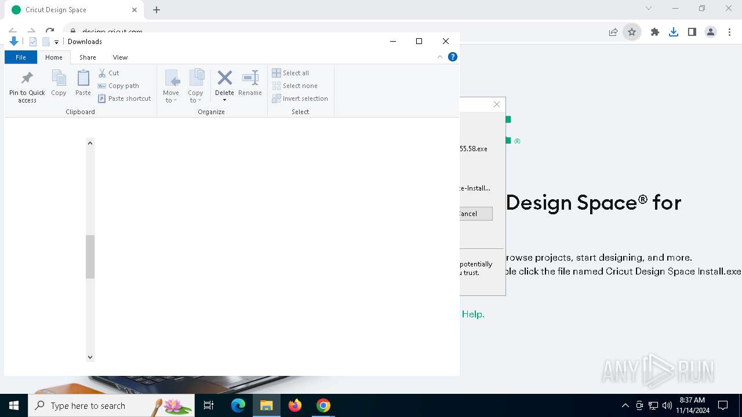Image resolution: width=742 pixels, height=417 pixels.
Task: Reload the Cricut page
Action: click(x=50, y=32)
